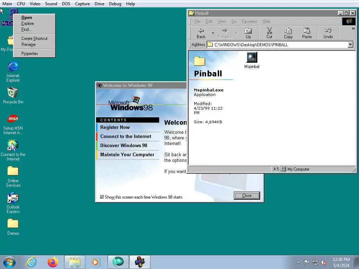Click the Action Center flag icon

[x=306, y=262]
